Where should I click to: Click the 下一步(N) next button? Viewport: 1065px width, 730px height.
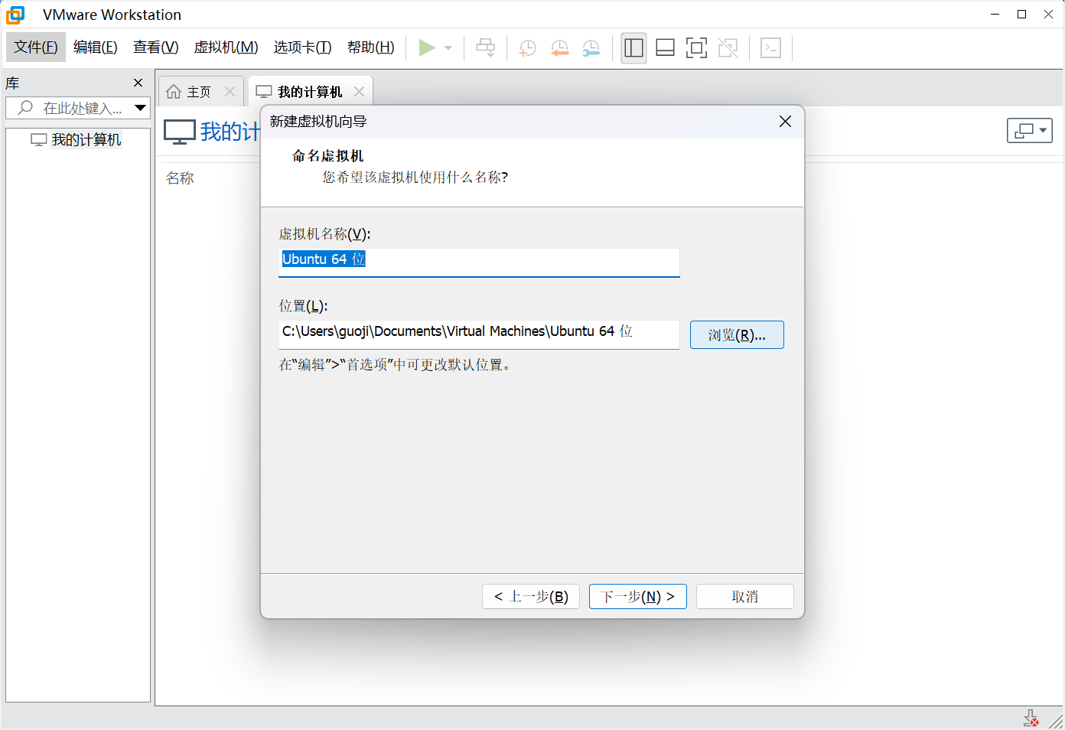point(638,597)
